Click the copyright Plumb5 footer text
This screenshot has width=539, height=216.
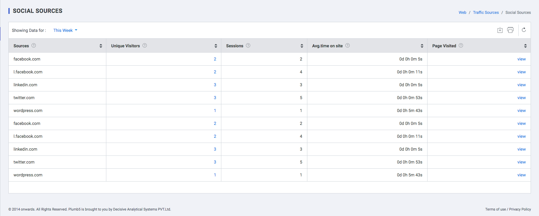pos(90,209)
